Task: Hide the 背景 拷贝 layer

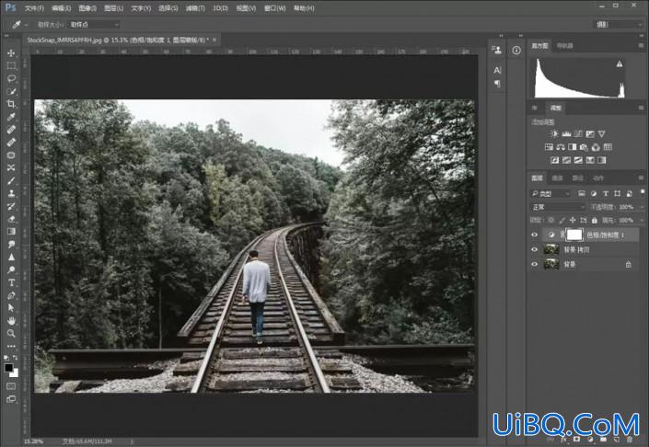Action: [534, 249]
